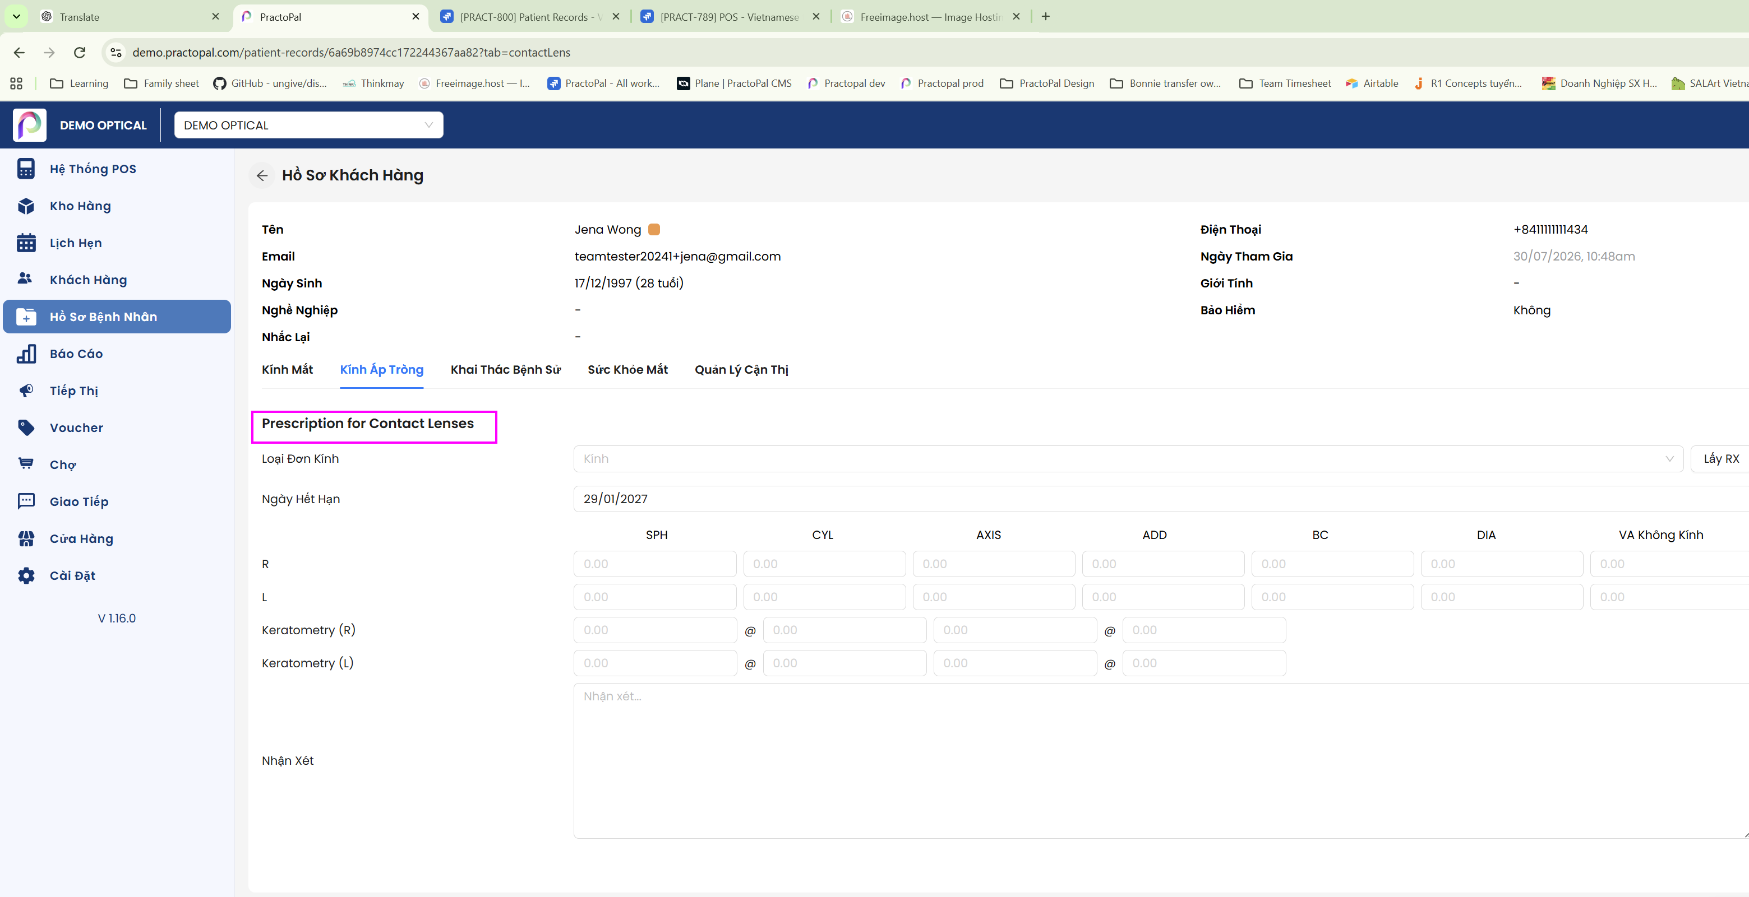Open the PractoPal Design bookmark folder

pyautogui.click(x=1047, y=83)
